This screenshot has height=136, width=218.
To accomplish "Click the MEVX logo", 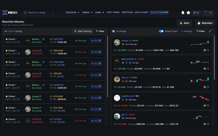I will coord(10,13).
